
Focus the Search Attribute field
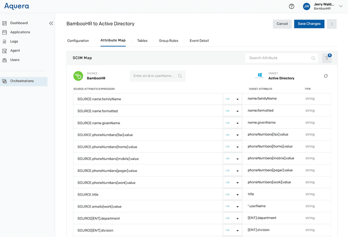point(282,58)
